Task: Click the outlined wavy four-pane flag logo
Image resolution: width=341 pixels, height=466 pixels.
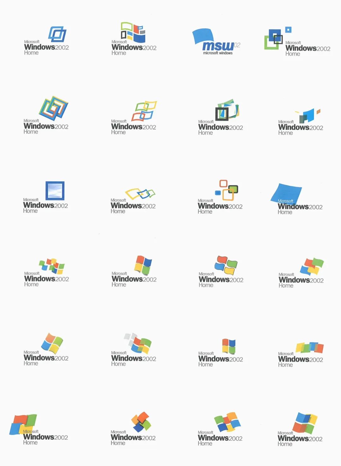Action: [x=226, y=265]
